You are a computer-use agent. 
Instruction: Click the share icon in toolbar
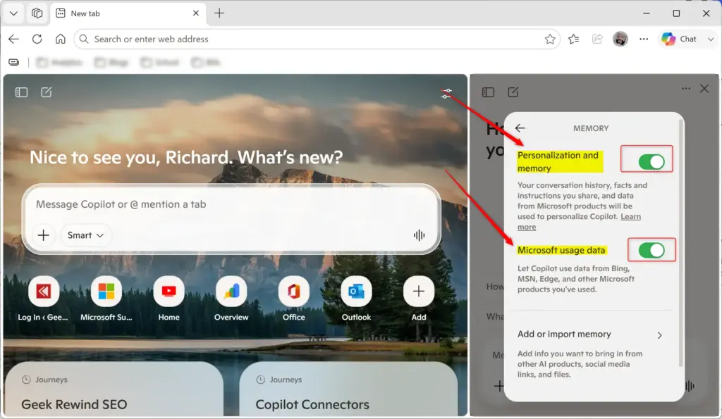pos(597,39)
